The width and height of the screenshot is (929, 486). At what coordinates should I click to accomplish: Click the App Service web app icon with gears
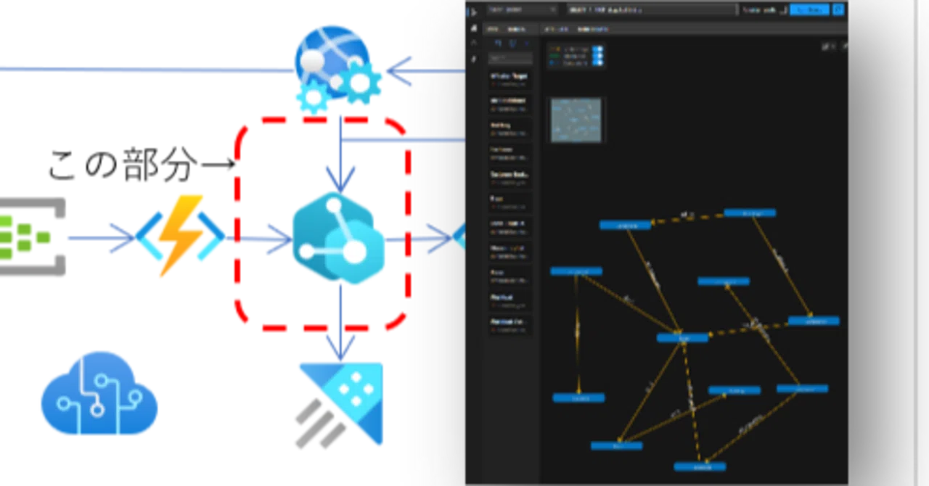click(x=338, y=69)
